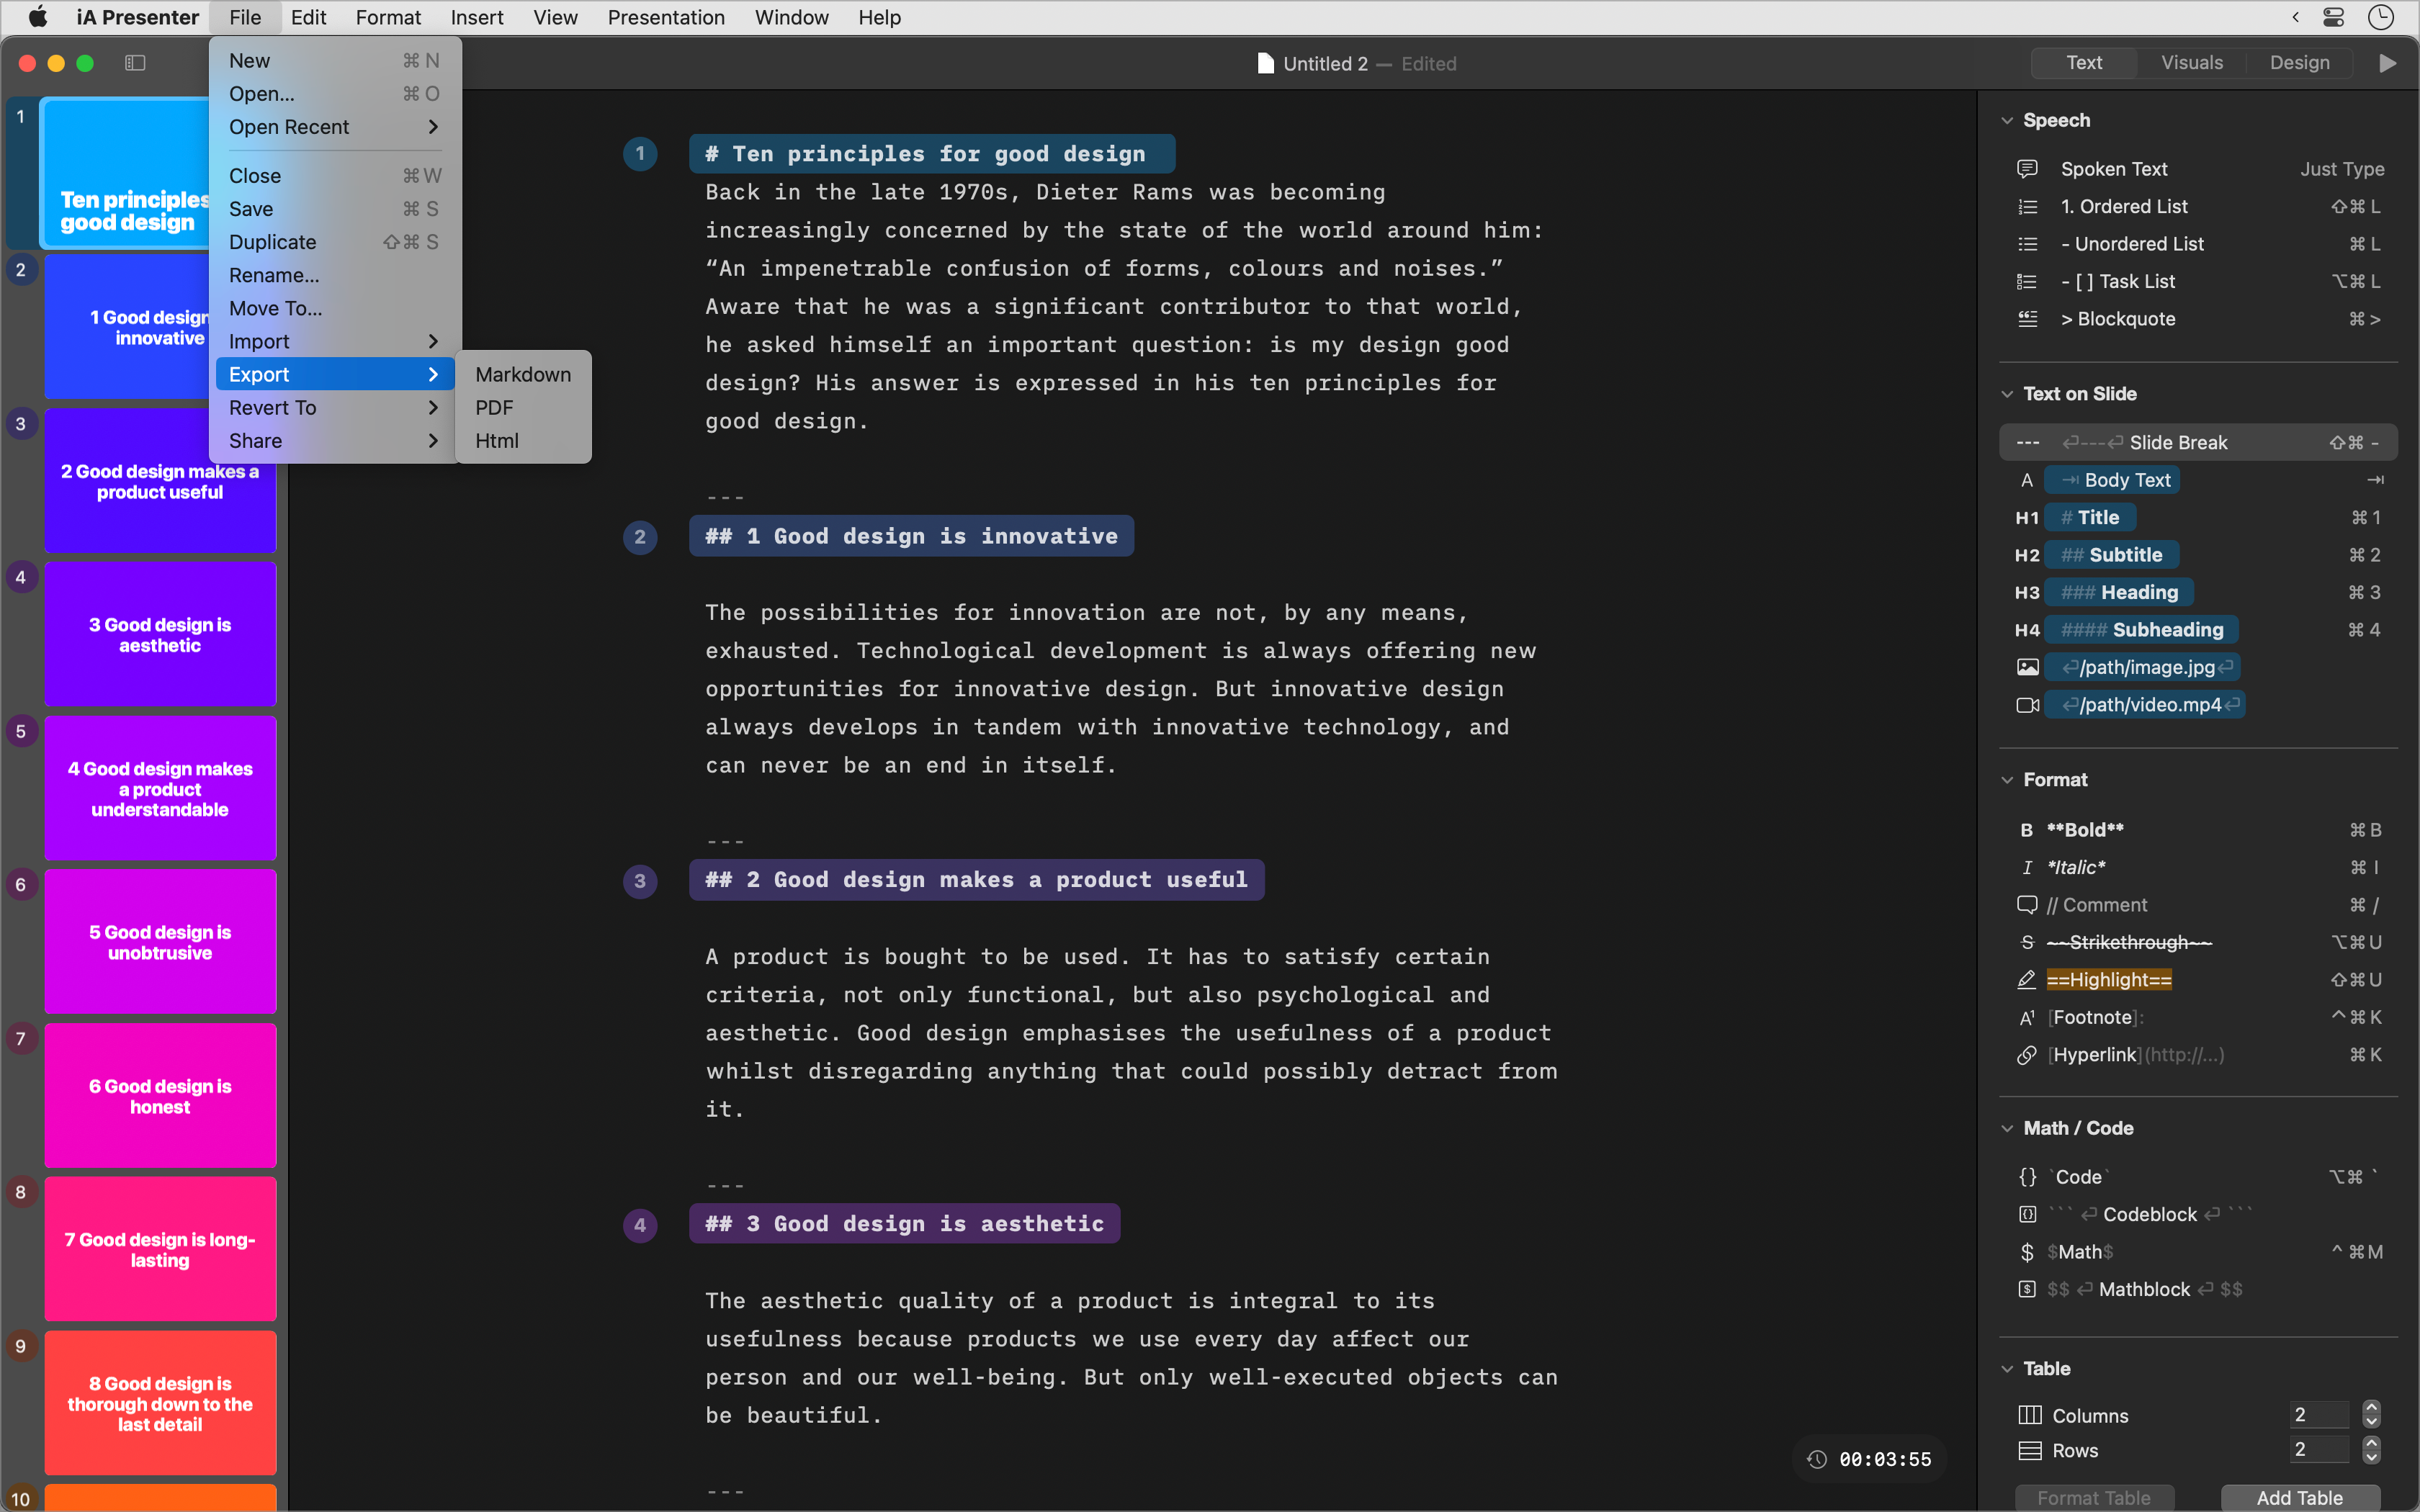Viewport: 2420px width, 1512px height.
Task: Click the Italic I icon
Action: (2026, 867)
